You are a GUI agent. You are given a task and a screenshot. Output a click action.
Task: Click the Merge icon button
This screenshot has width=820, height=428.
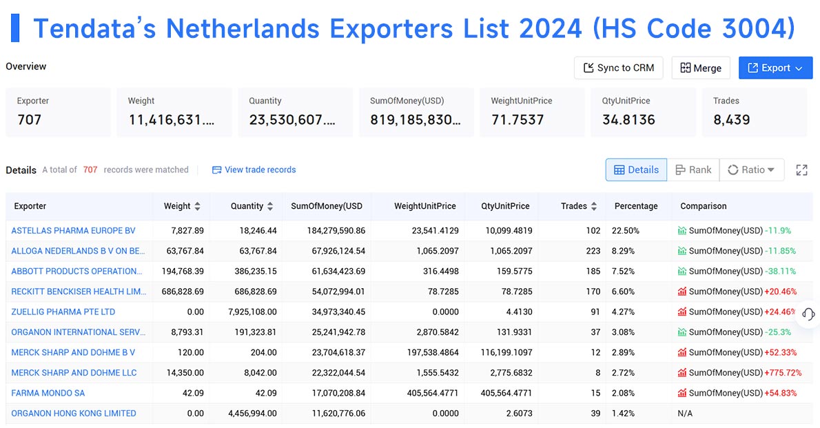[x=684, y=68]
